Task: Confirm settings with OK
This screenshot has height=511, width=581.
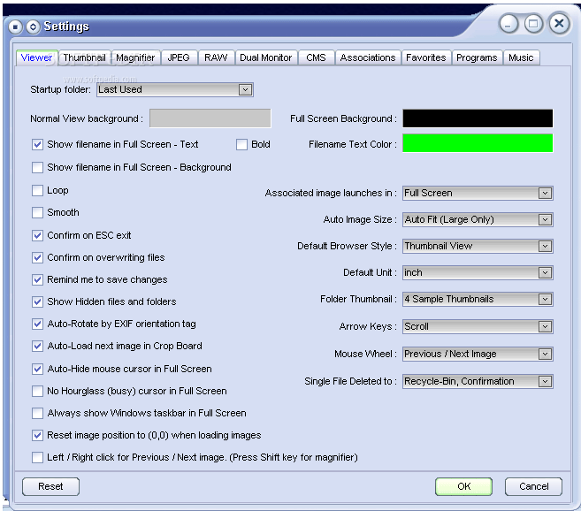Action: tap(463, 486)
